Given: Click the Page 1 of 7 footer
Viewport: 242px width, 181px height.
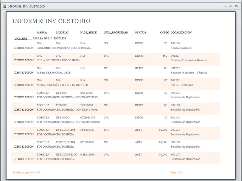Looking at the screenshot, I should pos(176,172).
